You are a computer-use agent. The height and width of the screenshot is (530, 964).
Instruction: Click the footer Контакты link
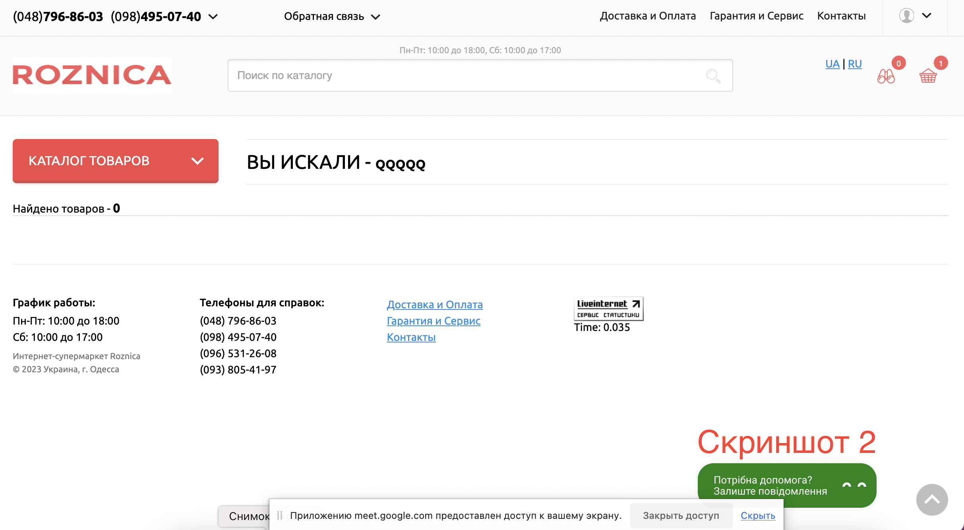[x=411, y=337]
